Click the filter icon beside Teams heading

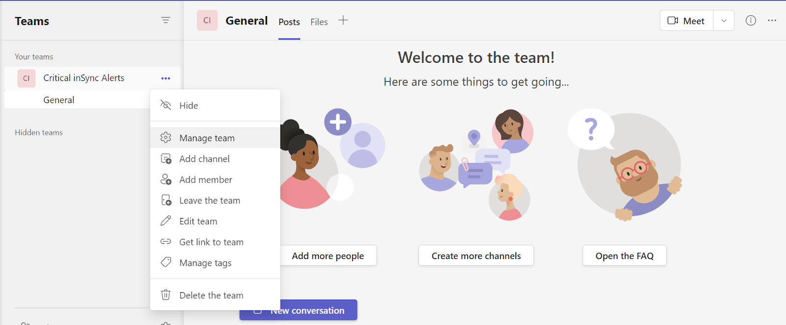click(166, 20)
